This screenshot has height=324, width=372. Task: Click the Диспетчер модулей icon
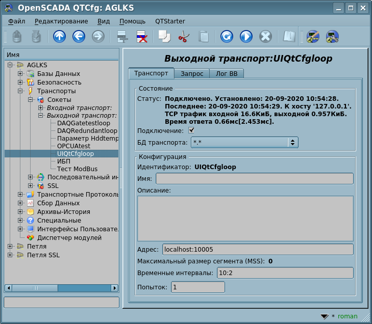pyautogui.click(x=31, y=237)
